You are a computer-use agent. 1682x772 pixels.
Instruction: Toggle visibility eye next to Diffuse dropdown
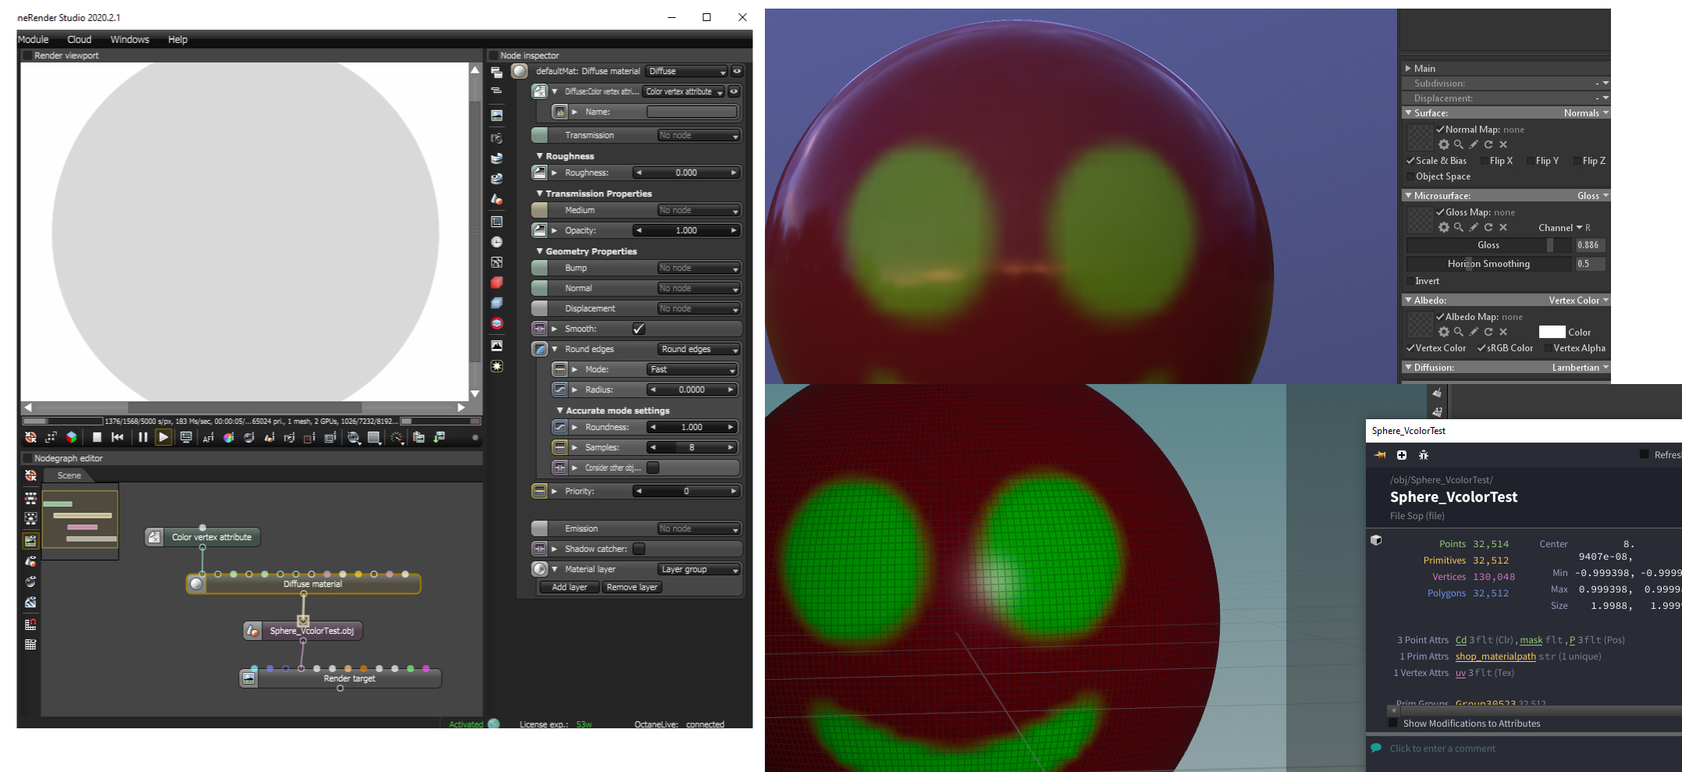(736, 71)
